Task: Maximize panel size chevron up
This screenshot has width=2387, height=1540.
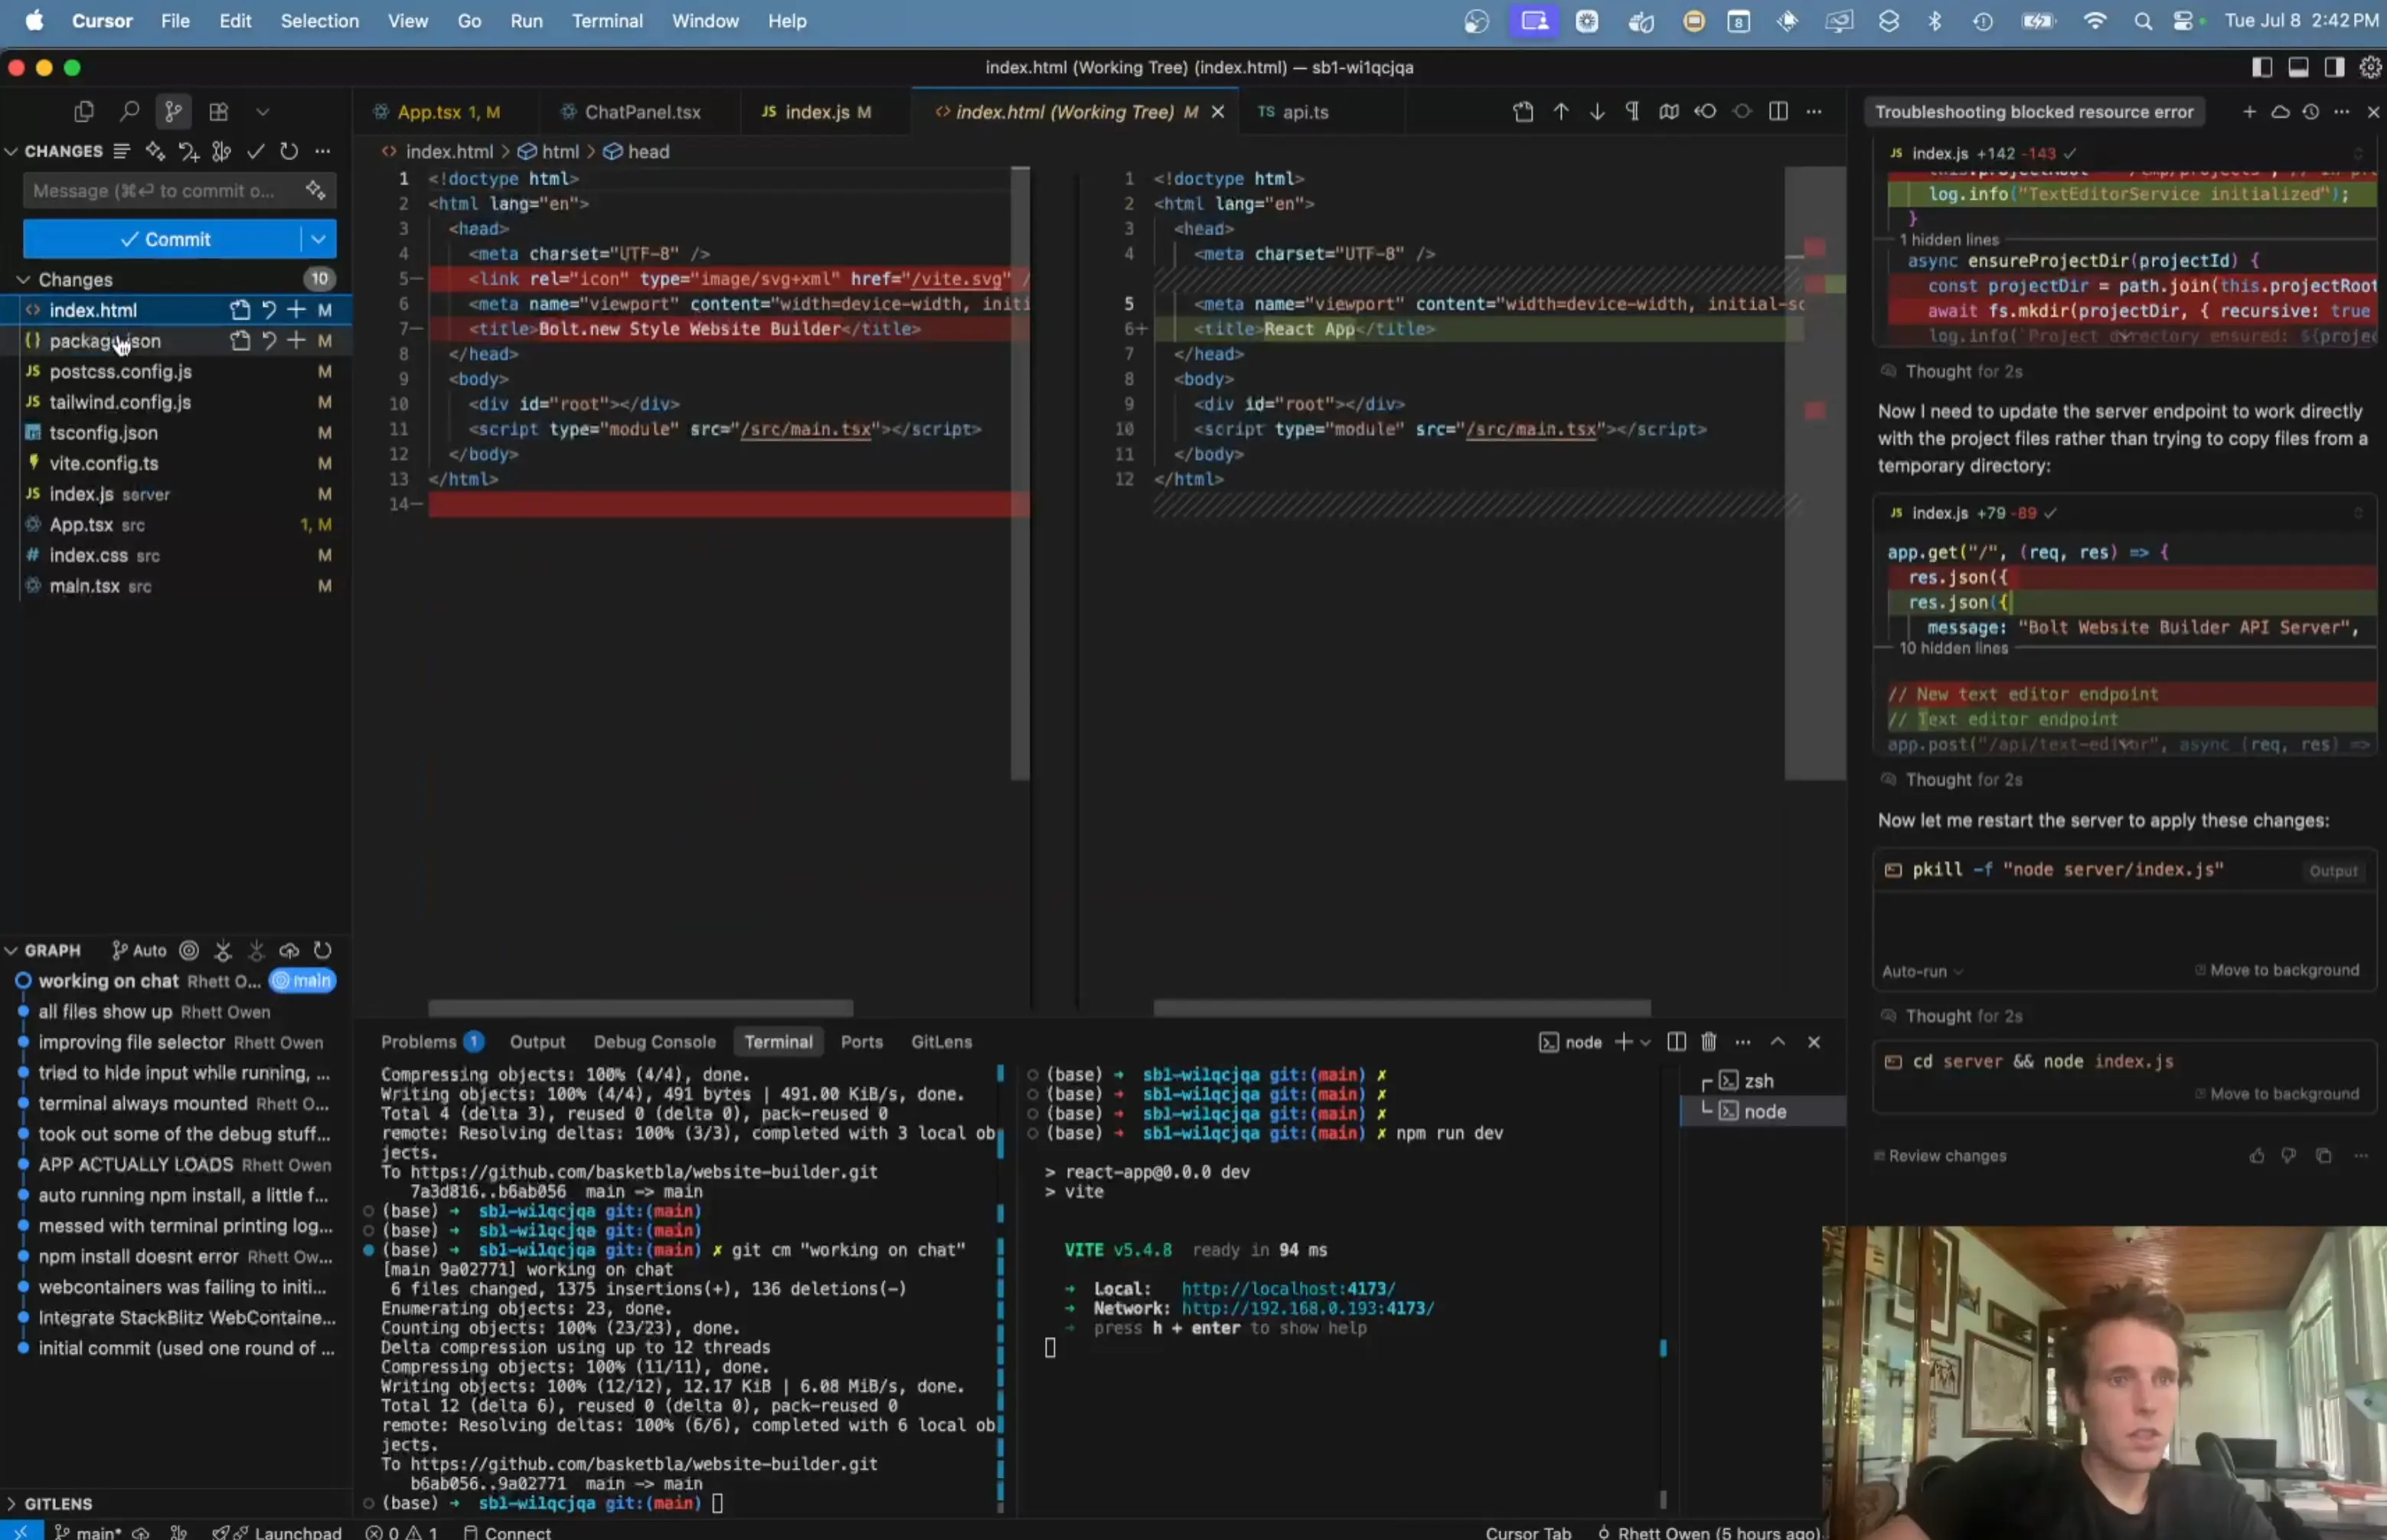Action: pos(1778,1041)
